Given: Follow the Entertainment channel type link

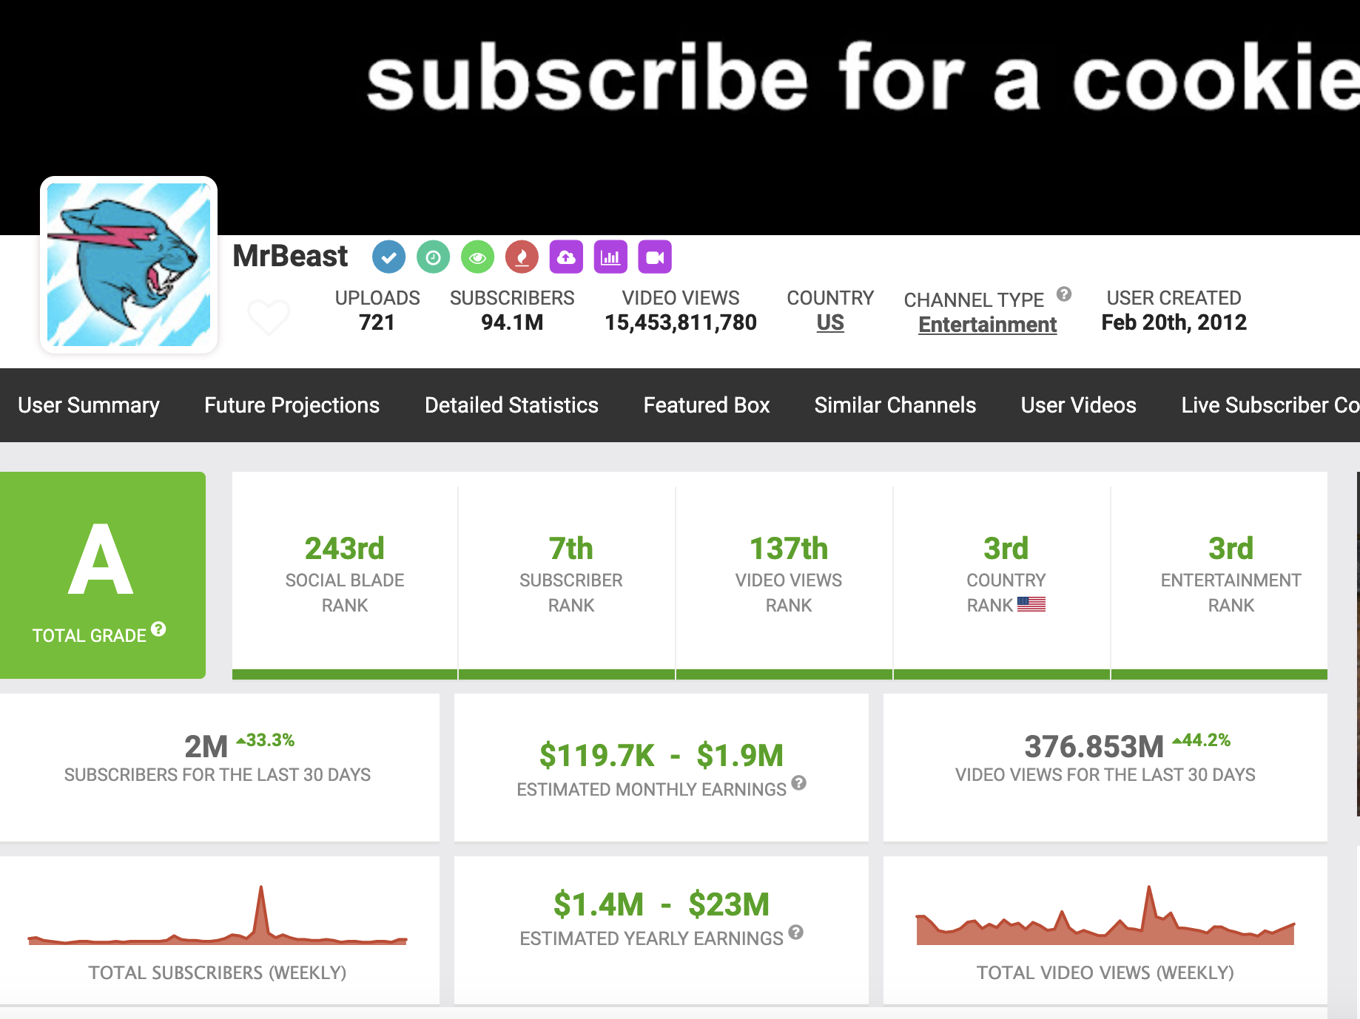Looking at the screenshot, I should tap(988, 325).
